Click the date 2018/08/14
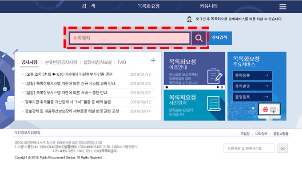Screen dimensions: 302x174 140,111
